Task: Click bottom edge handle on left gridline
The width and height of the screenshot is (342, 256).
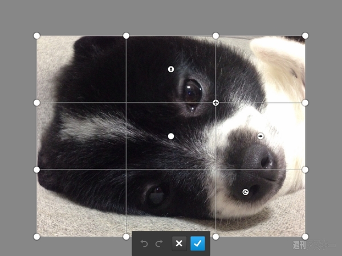Action: click(x=126, y=237)
